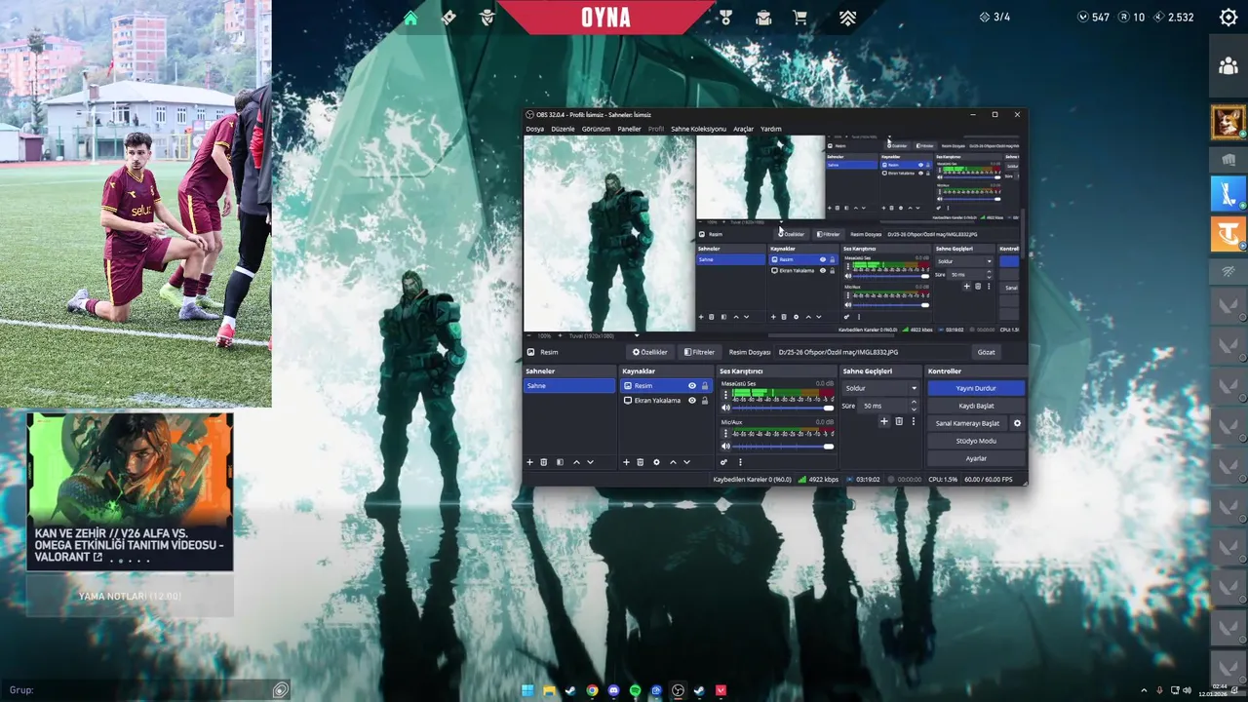This screenshot has width=1248, height=702.
Task: Add a new source in Kaynaklar panel
Action: tap(626, 462)
